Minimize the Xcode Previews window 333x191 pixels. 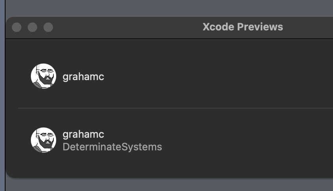pyautogui.click(x=32, y=27)
